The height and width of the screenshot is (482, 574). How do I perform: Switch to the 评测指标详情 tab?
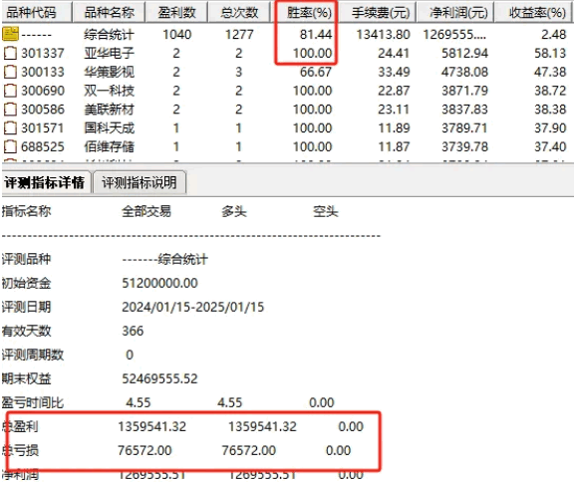45,182
